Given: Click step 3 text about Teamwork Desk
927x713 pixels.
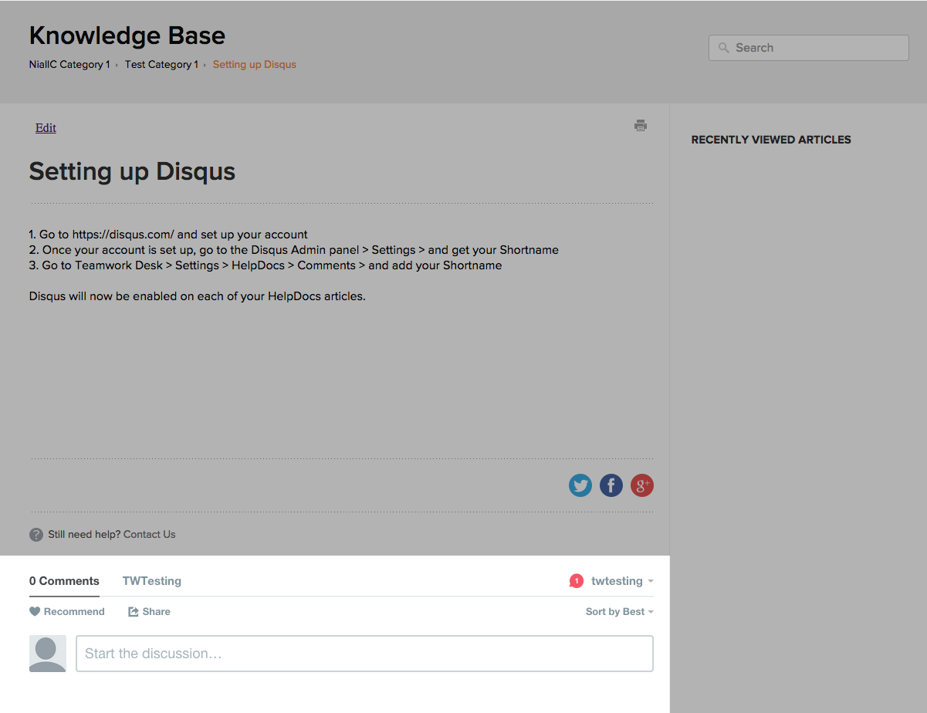Looking at the screenshot, I should point(266,265).
